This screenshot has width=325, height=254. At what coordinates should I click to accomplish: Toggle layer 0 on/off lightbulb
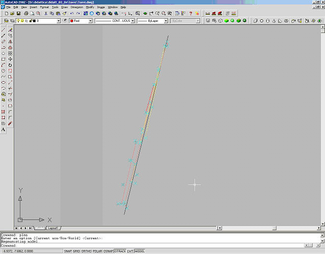[x=18, y=21]
